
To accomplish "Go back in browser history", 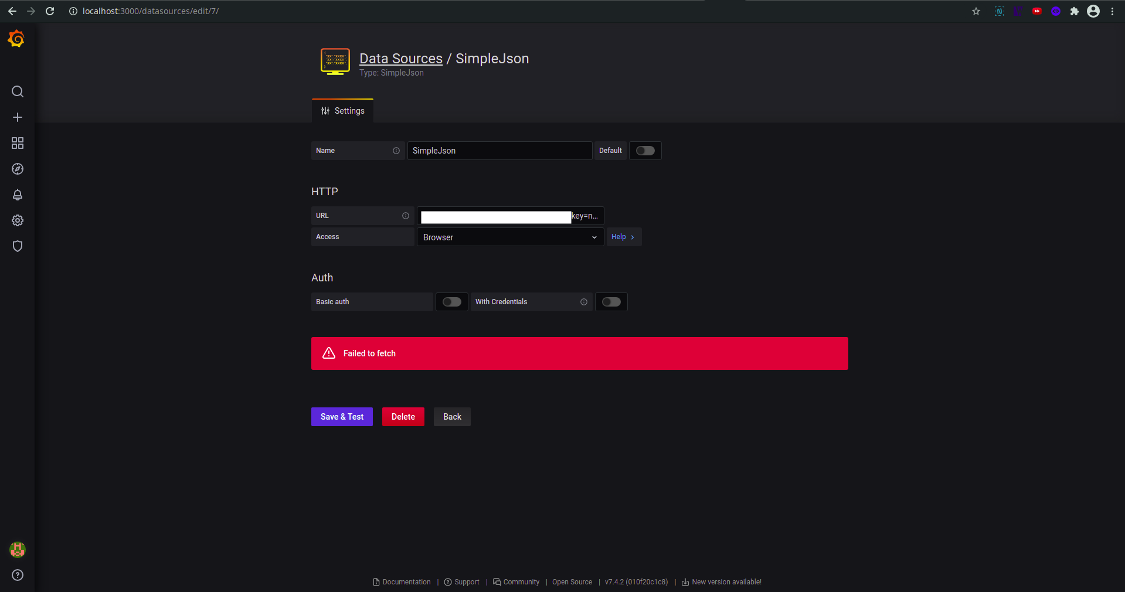I will (12, 11).
